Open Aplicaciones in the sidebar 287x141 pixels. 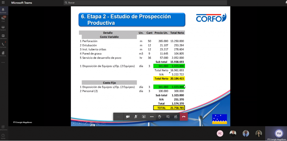3,128
